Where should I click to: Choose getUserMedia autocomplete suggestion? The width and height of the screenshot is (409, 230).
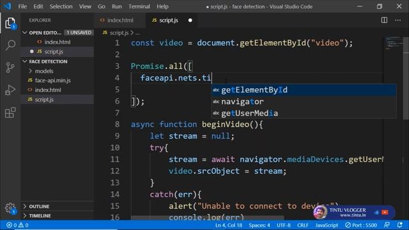pos(304,113)
